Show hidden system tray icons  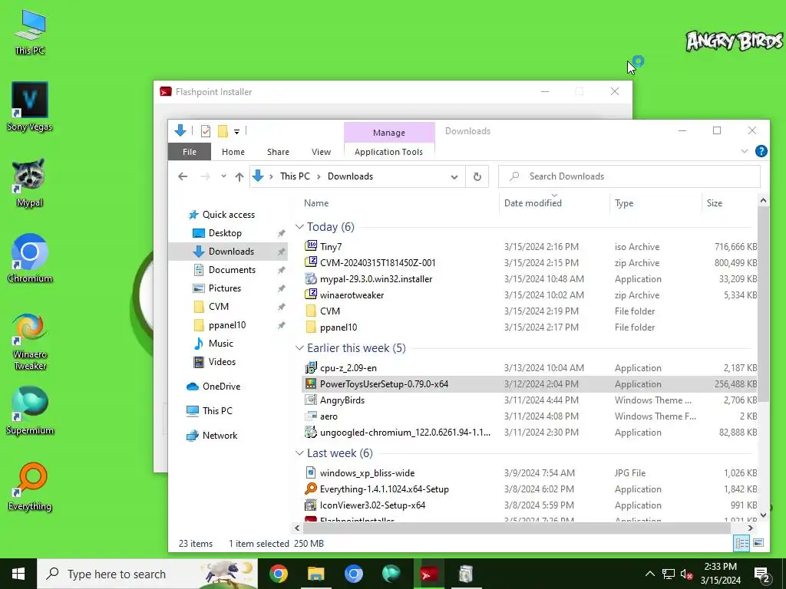pyautogui.click(x=649, y=574)
